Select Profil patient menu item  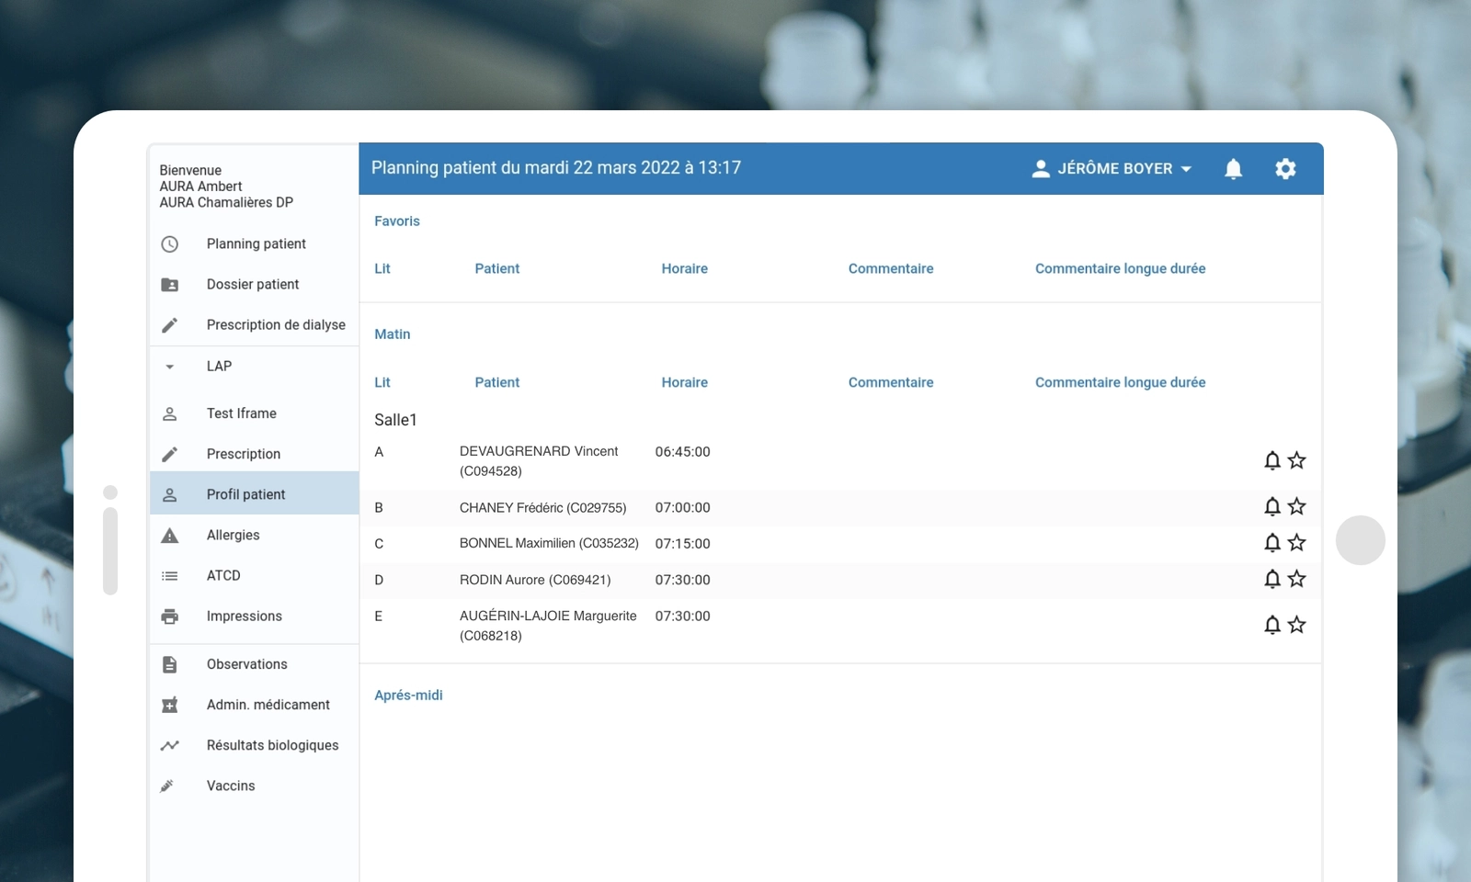pos(254,494)
